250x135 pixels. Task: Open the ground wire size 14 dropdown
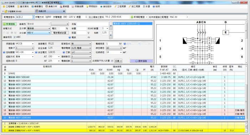point(121,52)
